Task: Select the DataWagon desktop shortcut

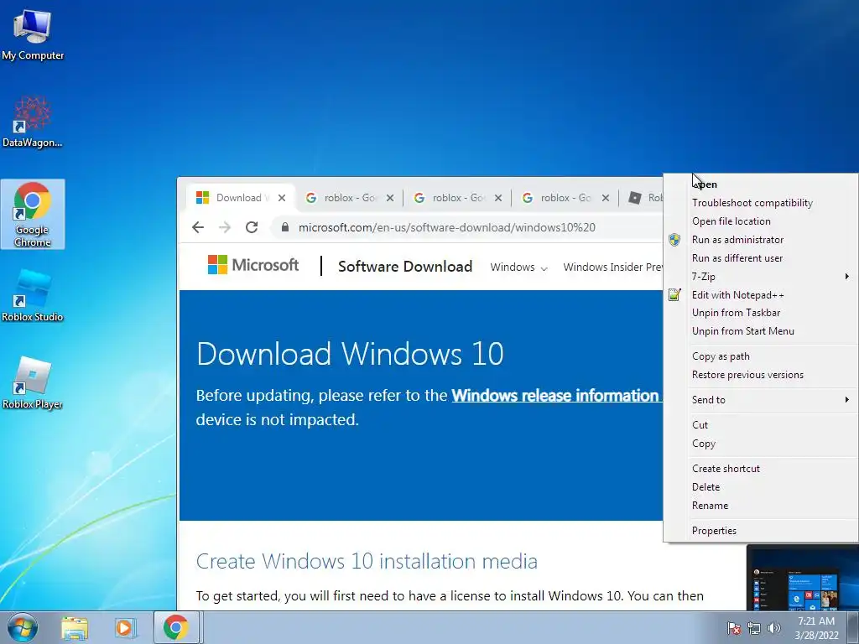Action: click(33, 122)
